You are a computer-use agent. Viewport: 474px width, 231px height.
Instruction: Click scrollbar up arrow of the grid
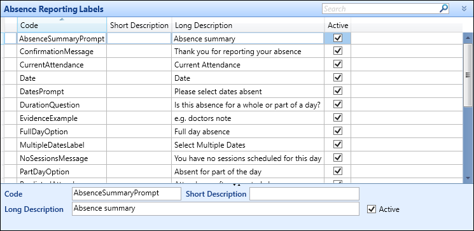(468, 38)
